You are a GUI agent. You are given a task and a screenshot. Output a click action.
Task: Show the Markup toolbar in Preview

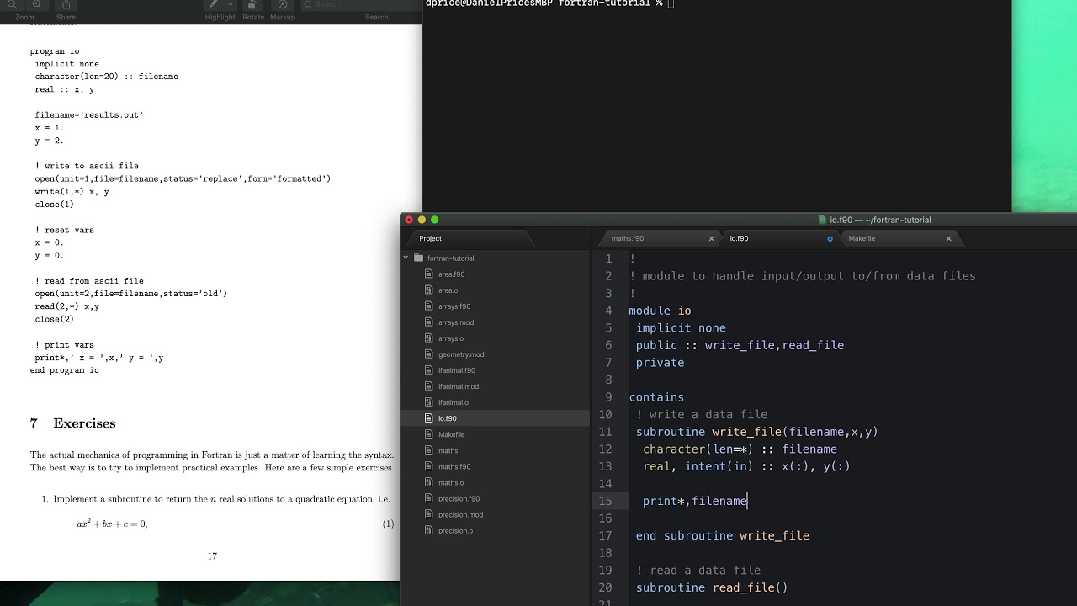283,4
